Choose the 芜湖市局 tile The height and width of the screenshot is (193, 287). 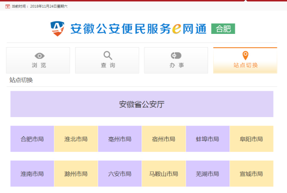(x=208, y=173)
